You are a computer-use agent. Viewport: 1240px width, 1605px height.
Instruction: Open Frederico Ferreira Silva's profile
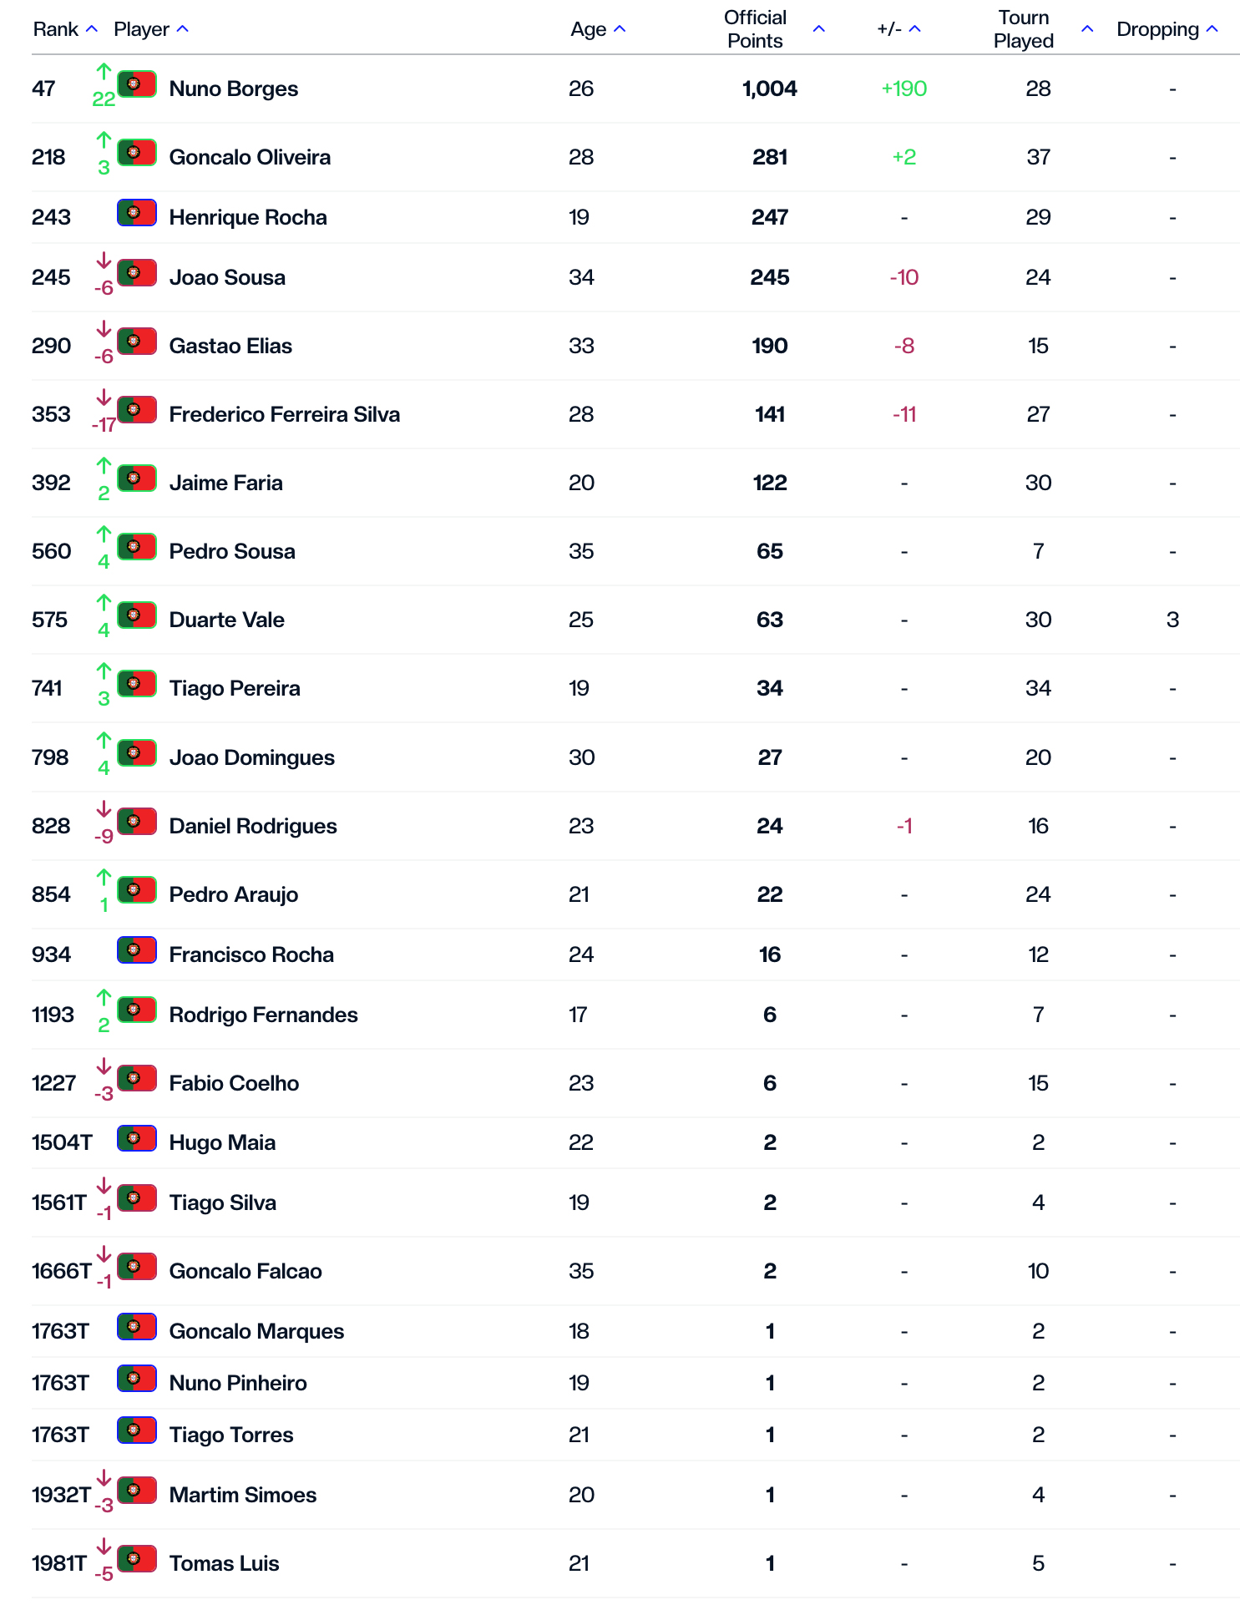click(x=284, y=414)
